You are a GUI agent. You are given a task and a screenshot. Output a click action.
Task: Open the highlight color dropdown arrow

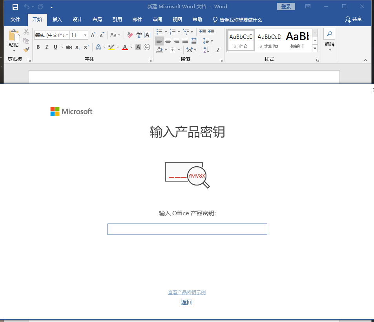pyautogui.click(x=118, y=47)
